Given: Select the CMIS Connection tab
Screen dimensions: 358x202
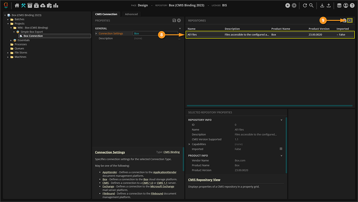Looking at the screenshot, I should [106, 14].
